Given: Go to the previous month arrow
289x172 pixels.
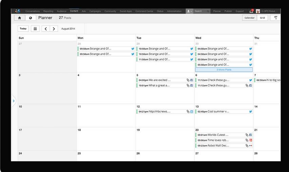Looking at the screenshot, I should coord(46,29).
